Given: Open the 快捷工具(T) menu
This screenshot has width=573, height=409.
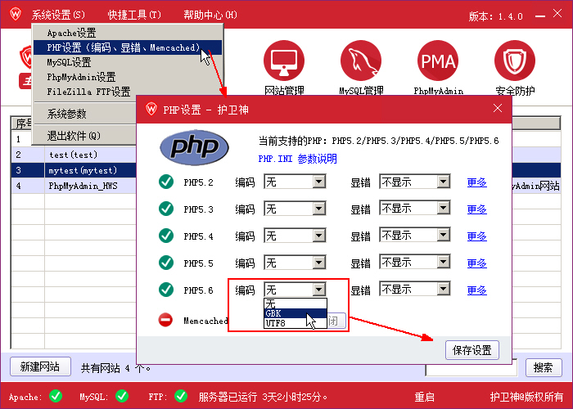Looking at the screenshot, I should pyautogui.click(x=134, y=15).
